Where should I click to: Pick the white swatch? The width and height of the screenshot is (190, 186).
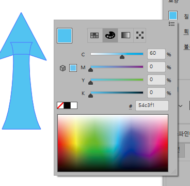click(74, 105)
